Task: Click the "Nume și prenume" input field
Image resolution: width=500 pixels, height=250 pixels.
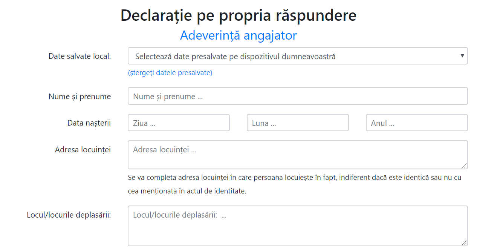Action: pos(298,96)
